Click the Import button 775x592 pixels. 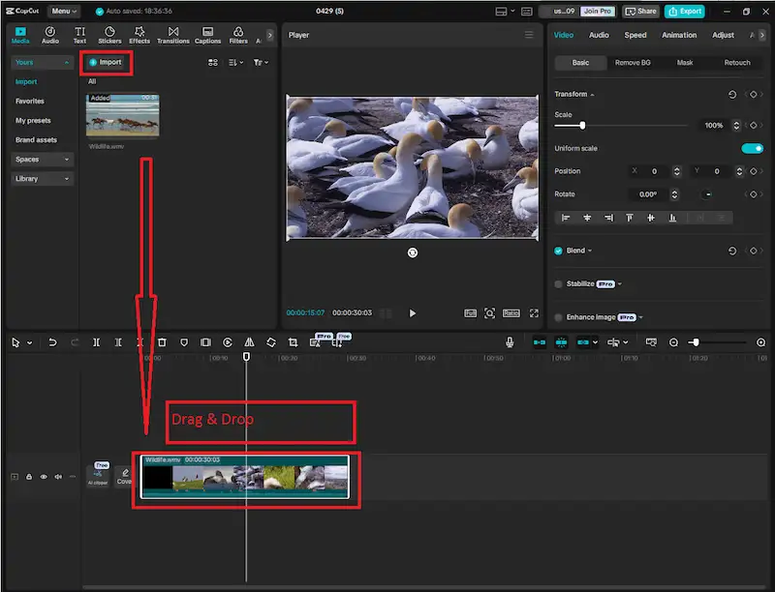106,62
